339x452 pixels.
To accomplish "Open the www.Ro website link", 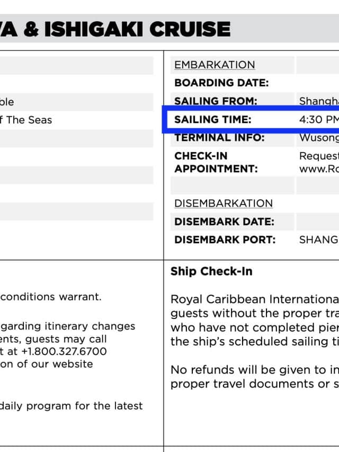I will (319, 169).
